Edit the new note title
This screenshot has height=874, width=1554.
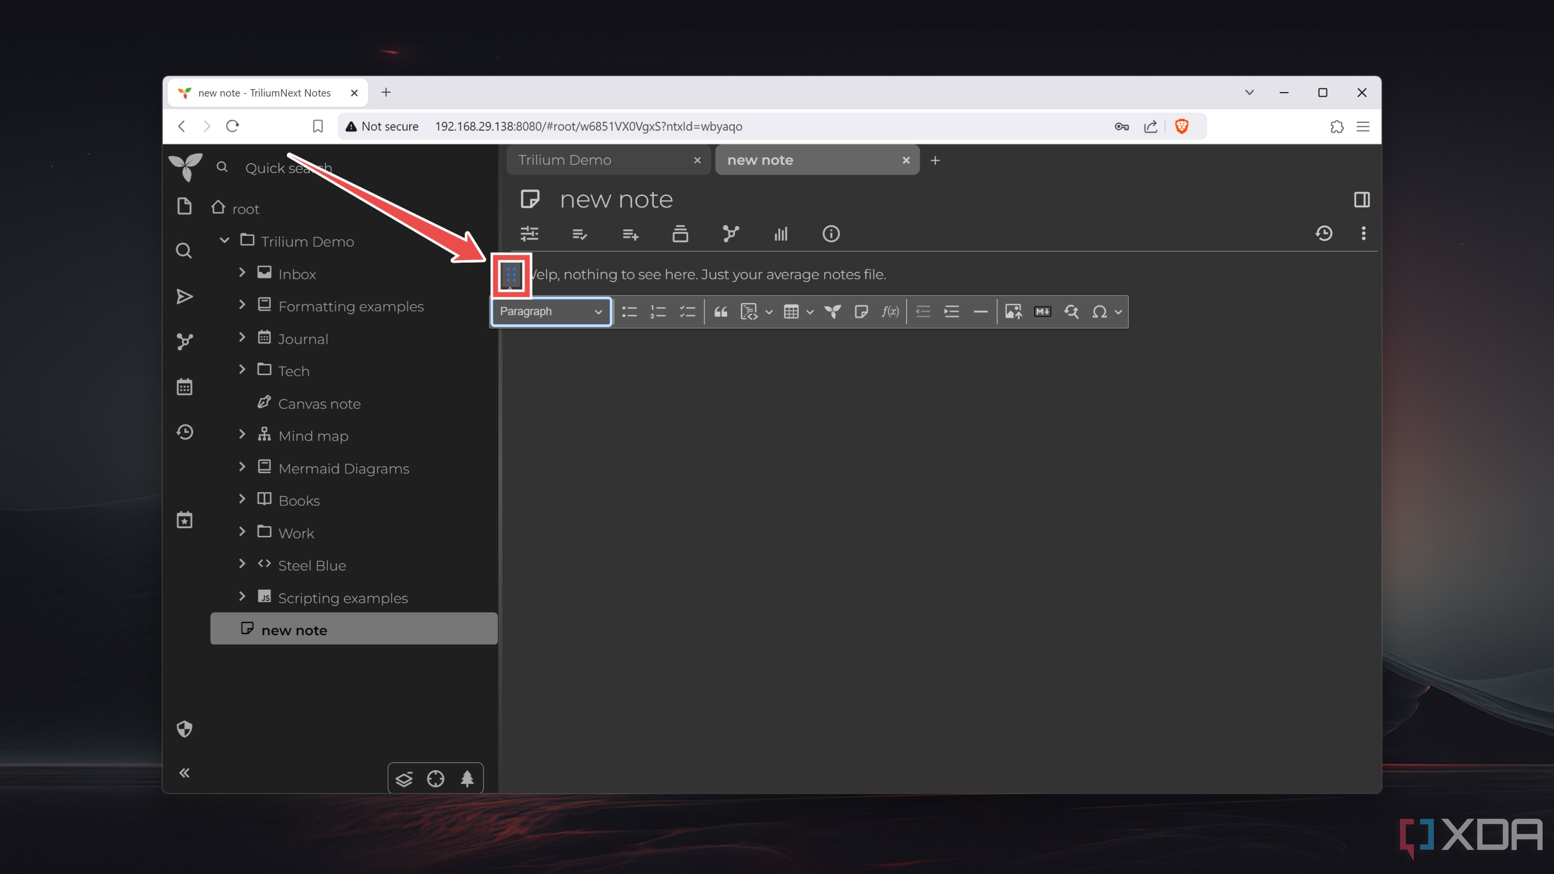[x=616, y=199]
